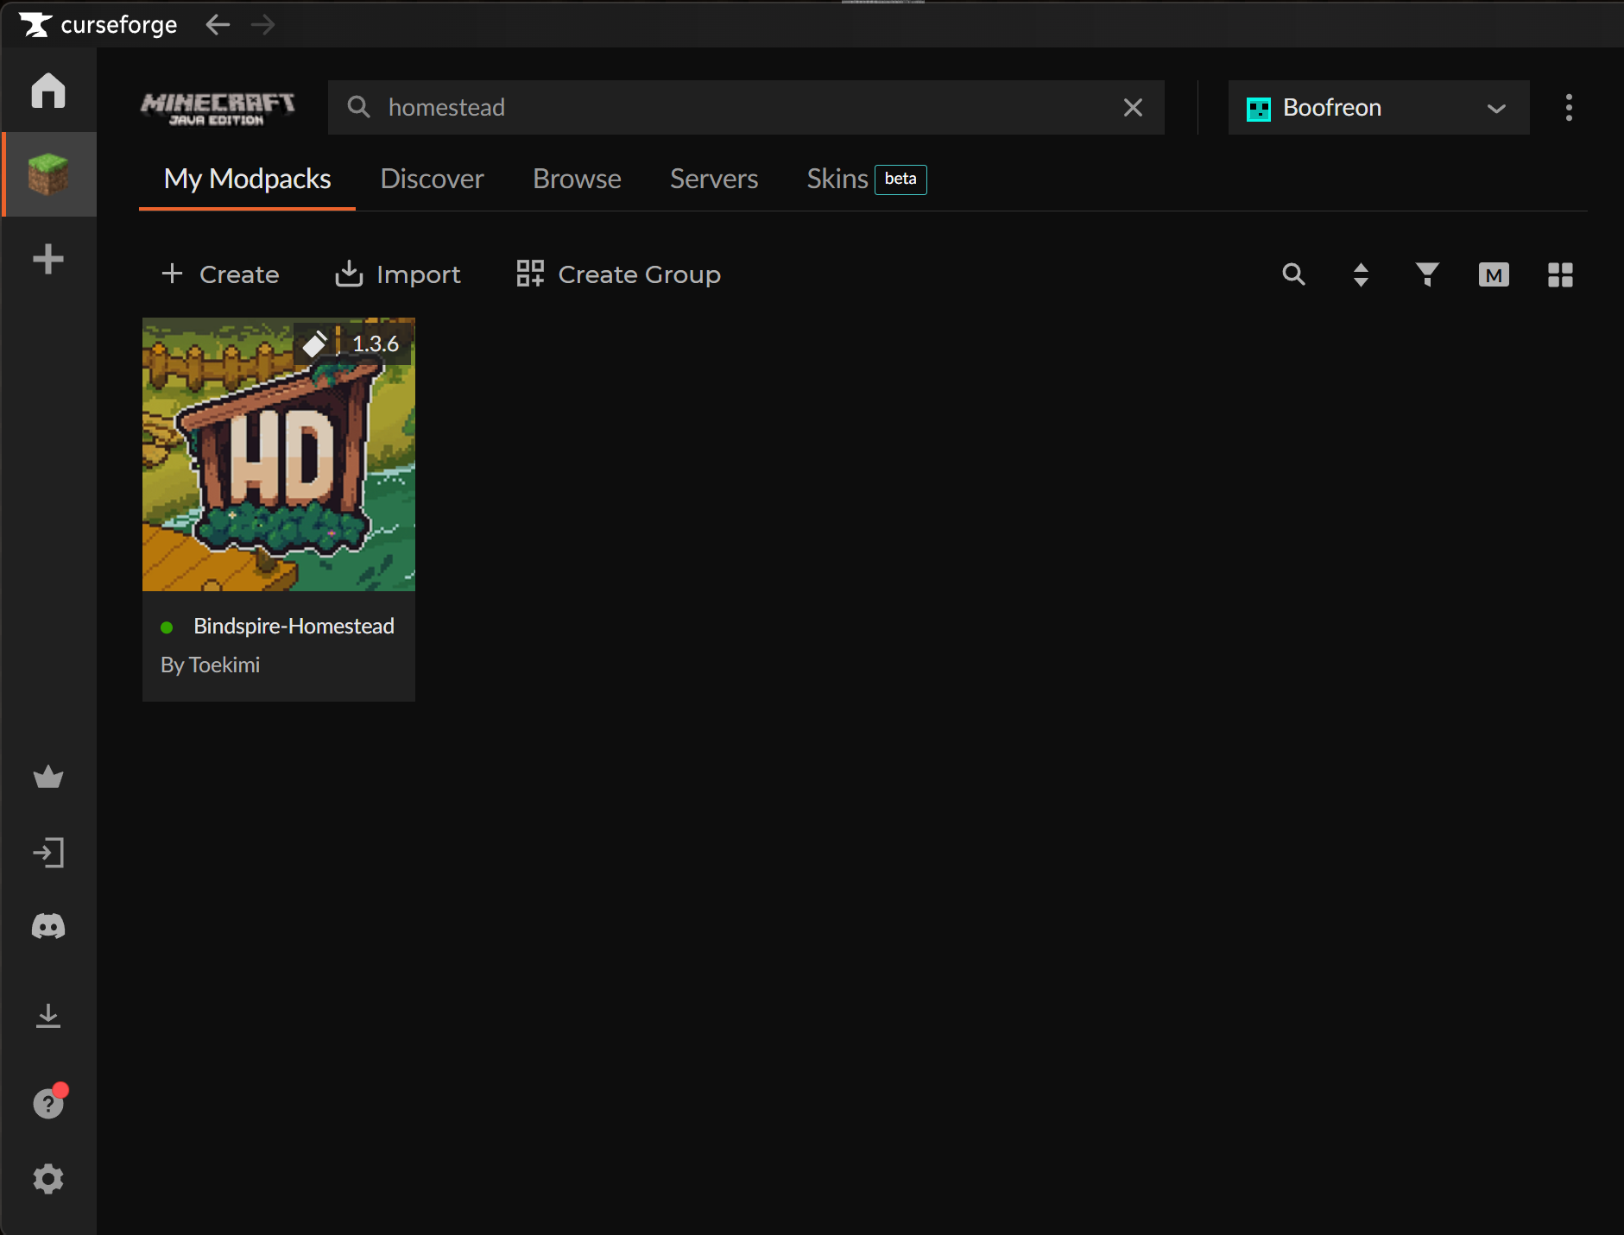Click the Create Group button
Viewport: 1624px width, 1235px height.
pos(618,274)
